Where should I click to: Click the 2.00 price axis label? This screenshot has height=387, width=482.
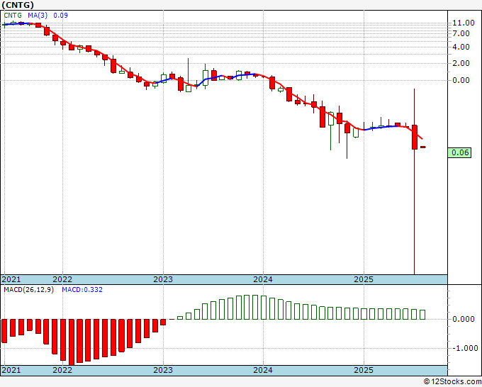point(461,63)
